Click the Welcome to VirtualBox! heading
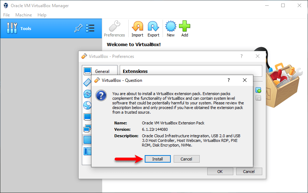The width and height of the screenshot is (308, 193). (x=134, y=45)
